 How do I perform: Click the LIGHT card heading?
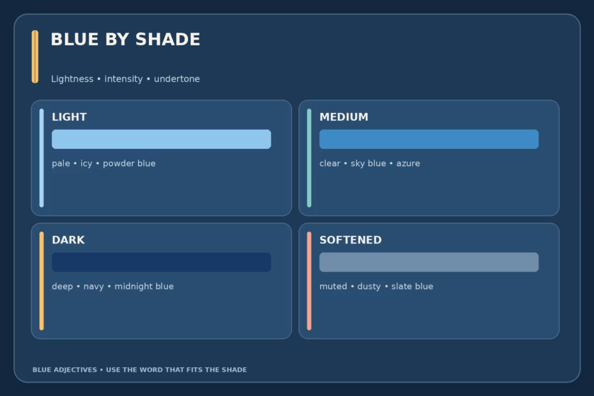(x=70, y=117)
